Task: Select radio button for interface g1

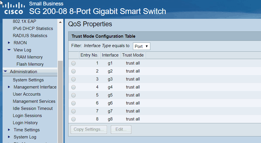Action: tap(74, 63)
